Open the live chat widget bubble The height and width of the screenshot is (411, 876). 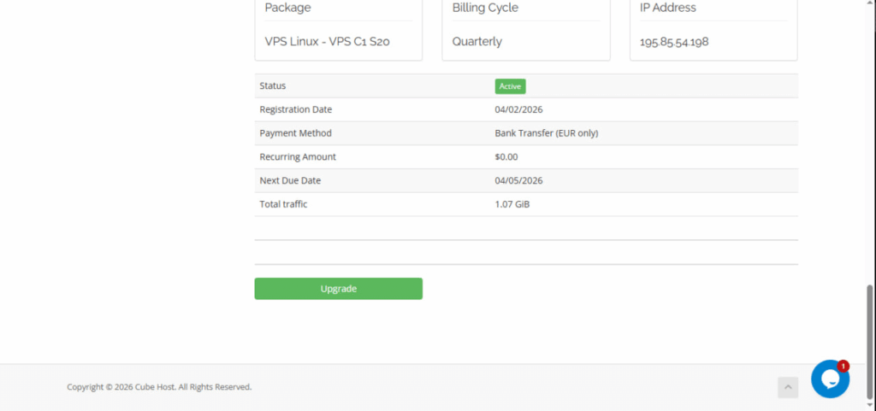tap(829, 379)
